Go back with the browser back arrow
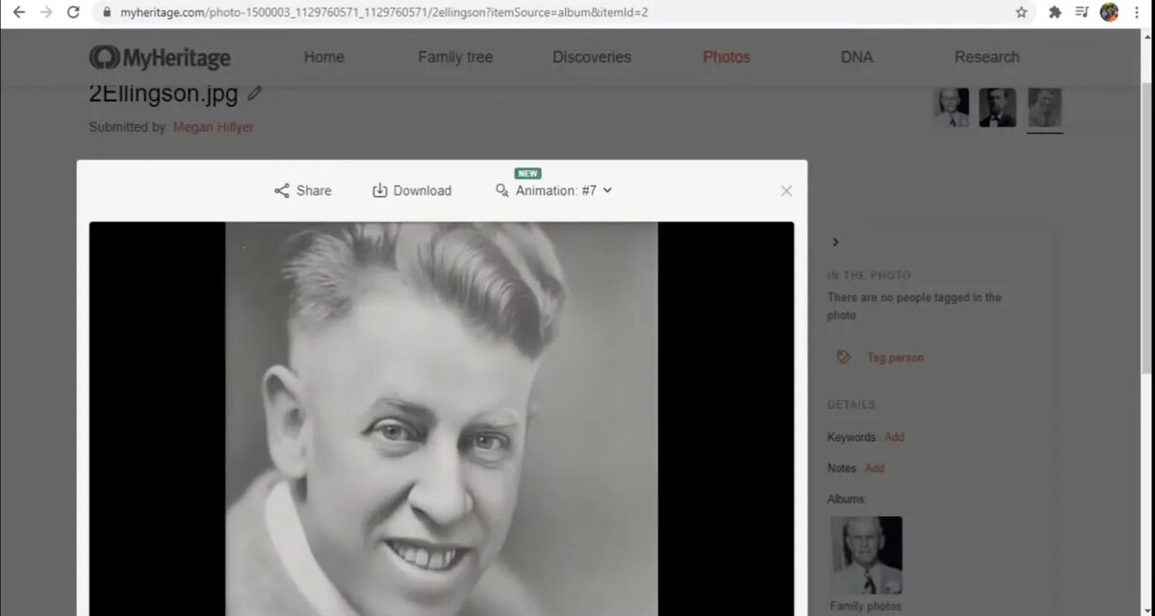Screen dimensions: 1155x616 [x=18, y=13]
